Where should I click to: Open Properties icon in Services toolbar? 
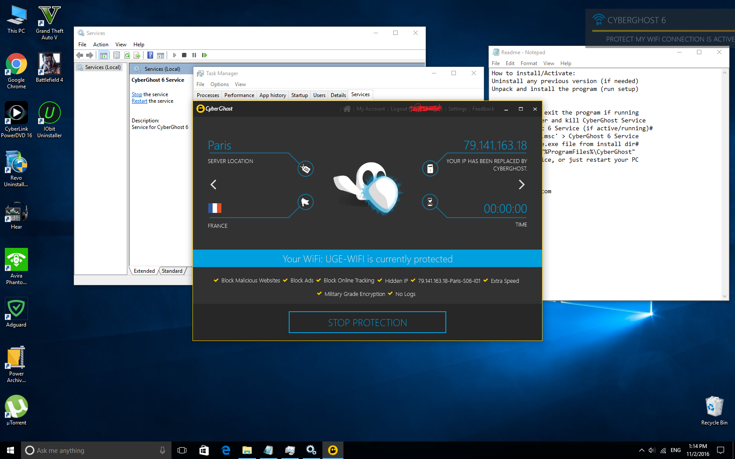[x=116, y=55]
